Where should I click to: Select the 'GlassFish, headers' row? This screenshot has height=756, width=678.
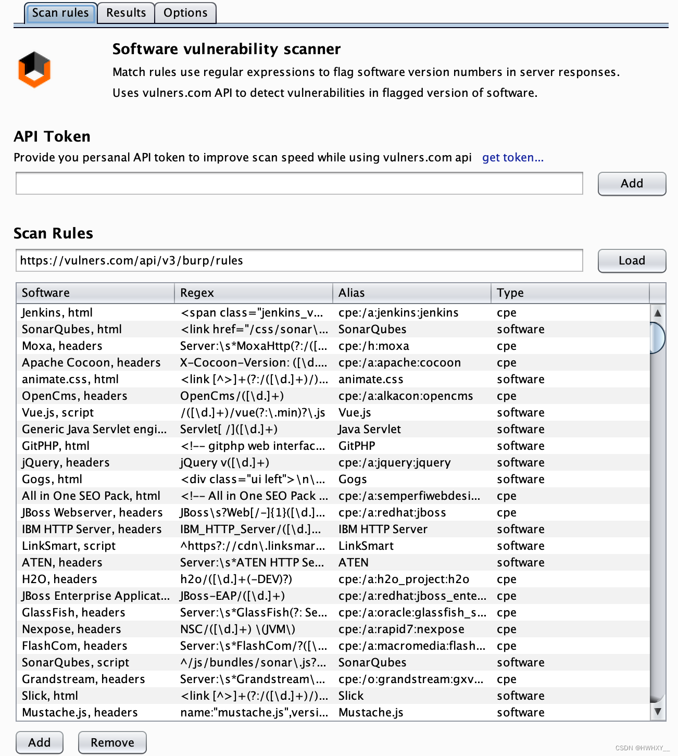(x=333, y=612)
